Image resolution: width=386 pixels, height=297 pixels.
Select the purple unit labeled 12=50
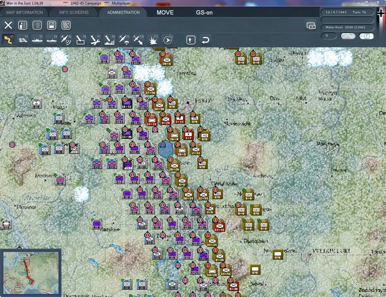click(x=203, y=255)
